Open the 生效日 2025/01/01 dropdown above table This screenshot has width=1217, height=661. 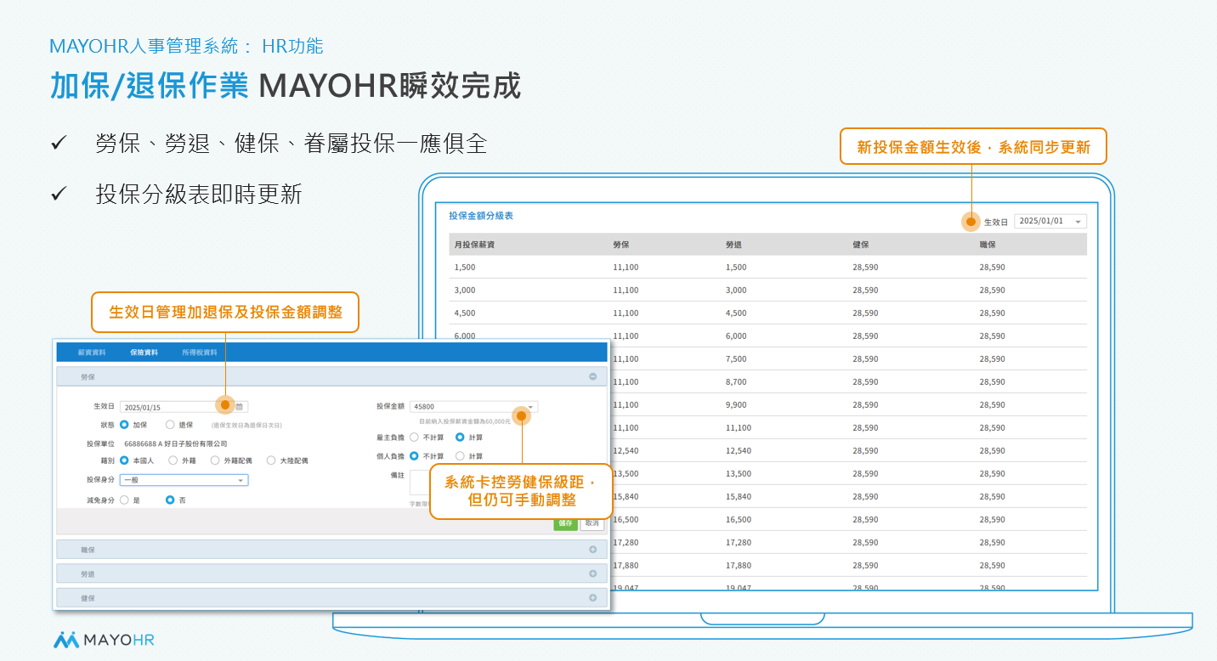click(1050, 221)
